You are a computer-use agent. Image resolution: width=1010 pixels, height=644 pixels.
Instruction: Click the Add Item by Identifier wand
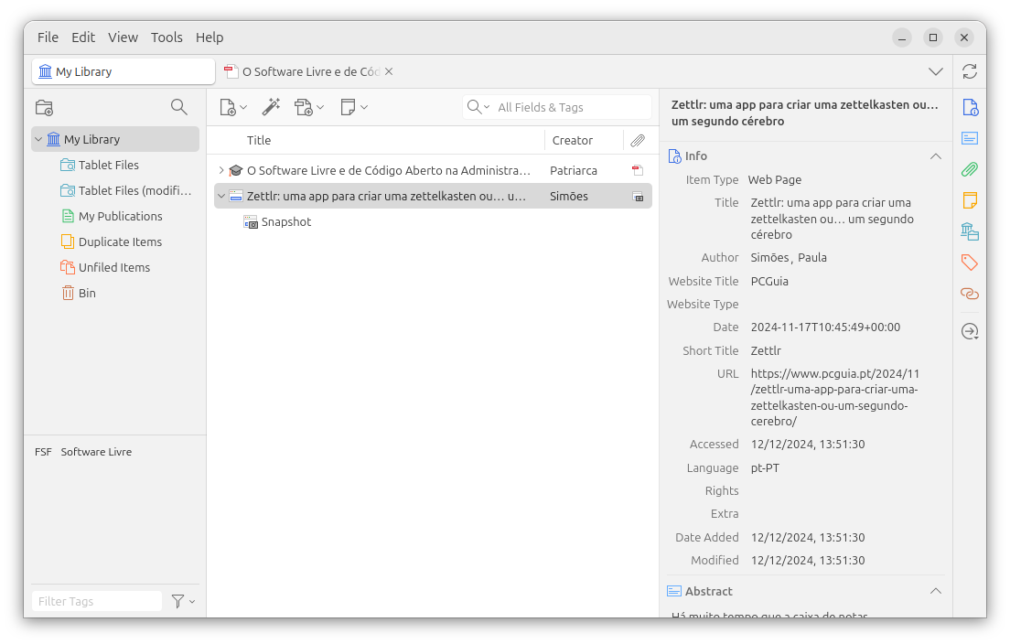[x=271, y=107]
